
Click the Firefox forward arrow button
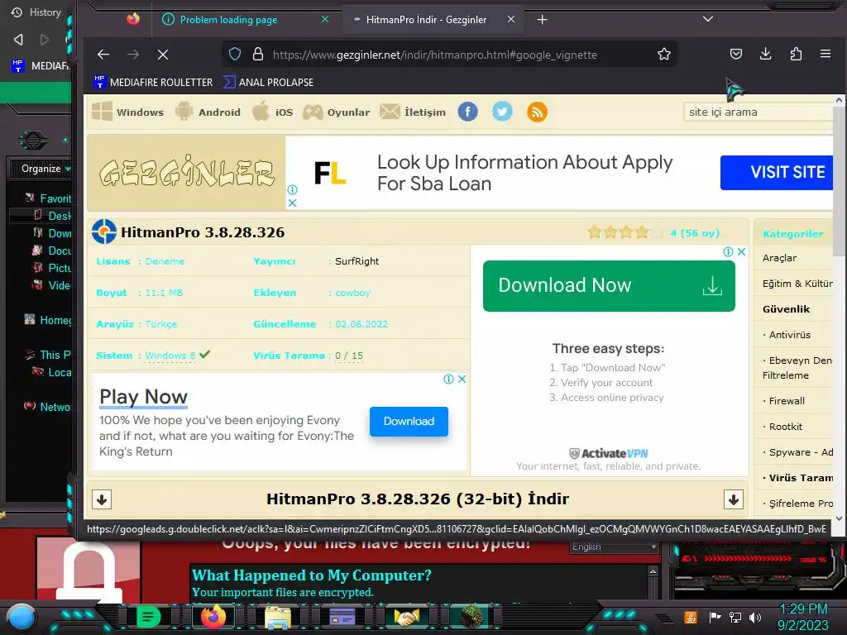[133, 55]
